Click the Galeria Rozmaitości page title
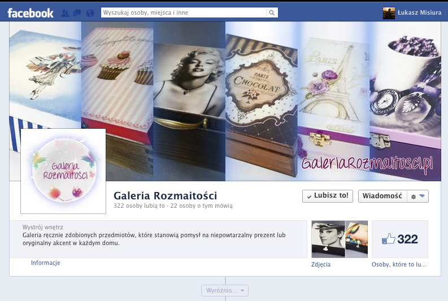448x301 pixels. (x=165, y=195)
